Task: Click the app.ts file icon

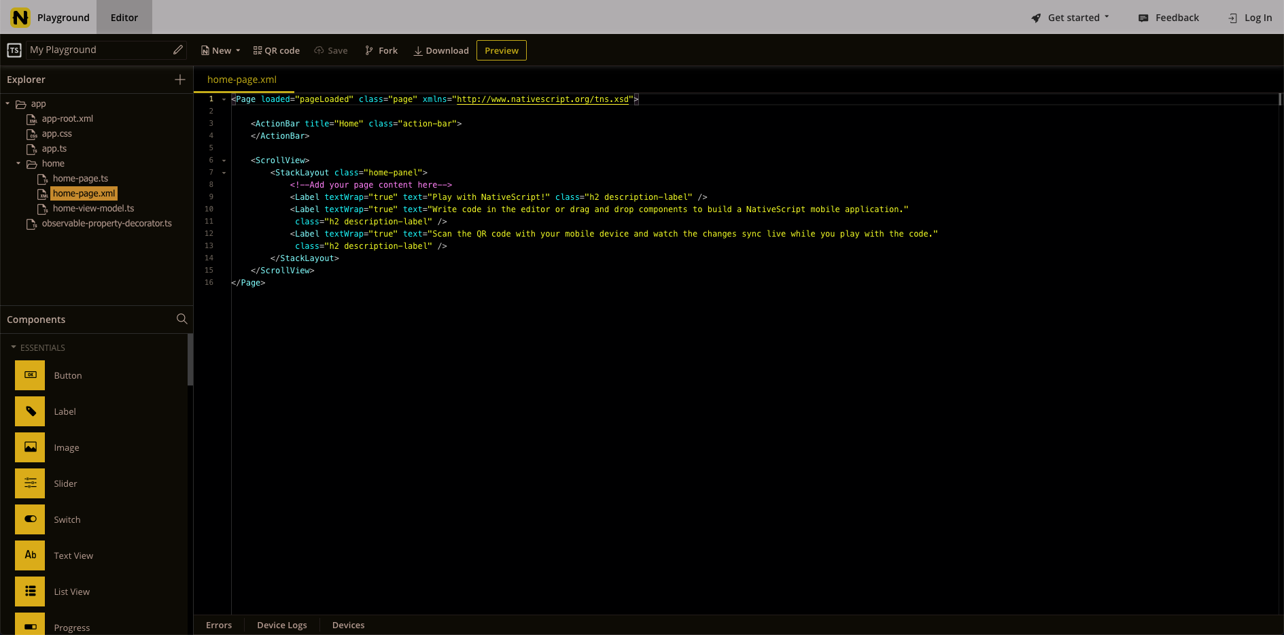Action: pos(31,149)
